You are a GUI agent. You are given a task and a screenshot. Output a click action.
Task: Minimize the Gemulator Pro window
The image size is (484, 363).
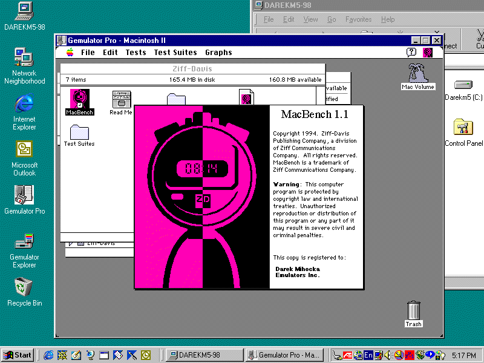416,41
